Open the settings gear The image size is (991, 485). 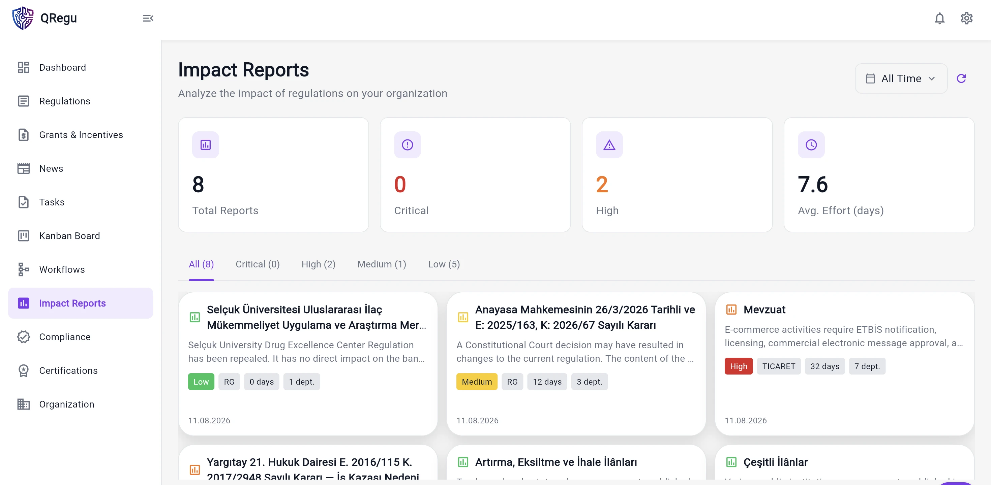966,18
